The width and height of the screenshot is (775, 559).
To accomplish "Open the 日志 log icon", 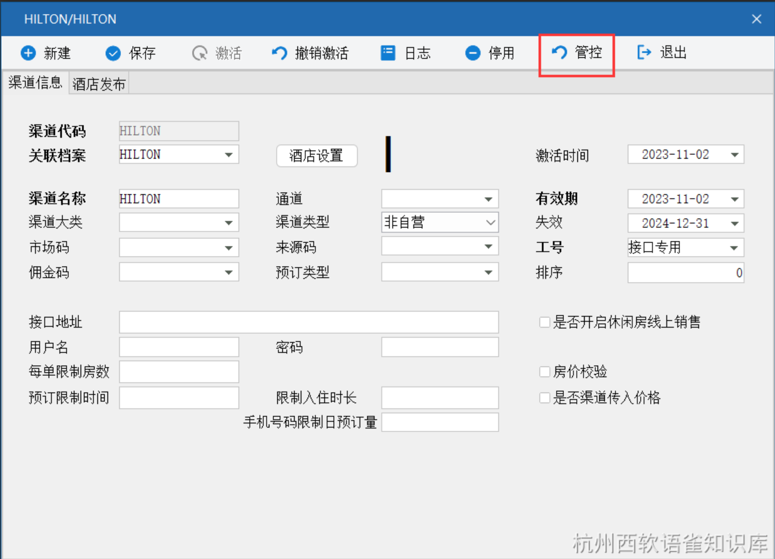I will pyautogui.click(x=388, y=53).
